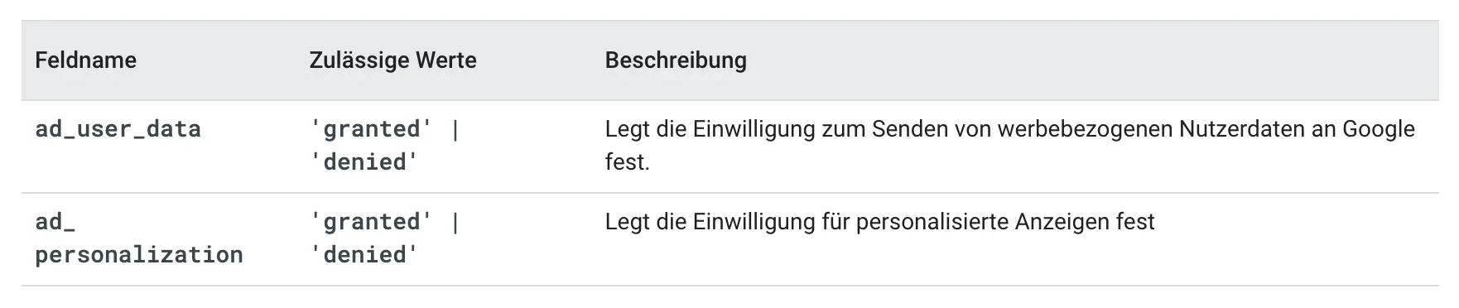Click 'granted' in the ad_user_data row
Image resolution: width=1459 pixels, height=308 pixels.
[371, 129]
